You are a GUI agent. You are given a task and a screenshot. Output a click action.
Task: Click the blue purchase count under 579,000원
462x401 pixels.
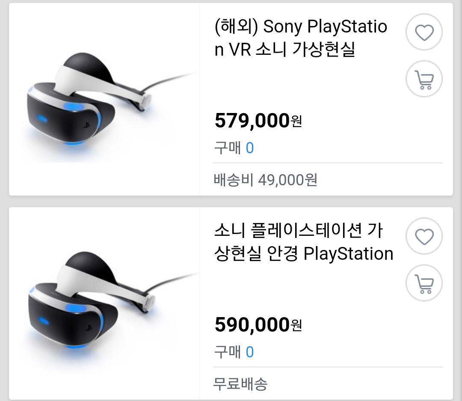click(x=250, y=148)
